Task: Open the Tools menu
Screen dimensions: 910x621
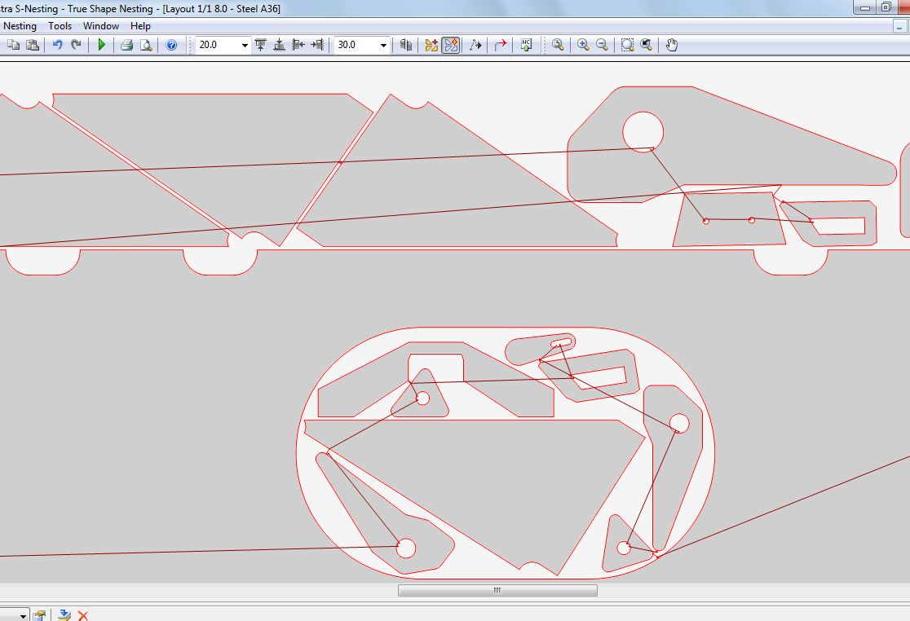Action: pos(60,26)
